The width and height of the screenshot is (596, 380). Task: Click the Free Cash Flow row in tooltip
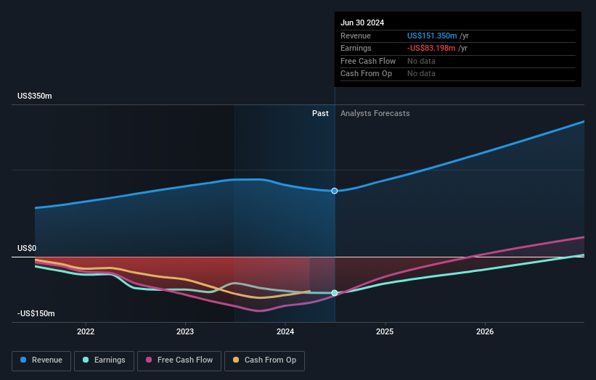coord(457,61)
